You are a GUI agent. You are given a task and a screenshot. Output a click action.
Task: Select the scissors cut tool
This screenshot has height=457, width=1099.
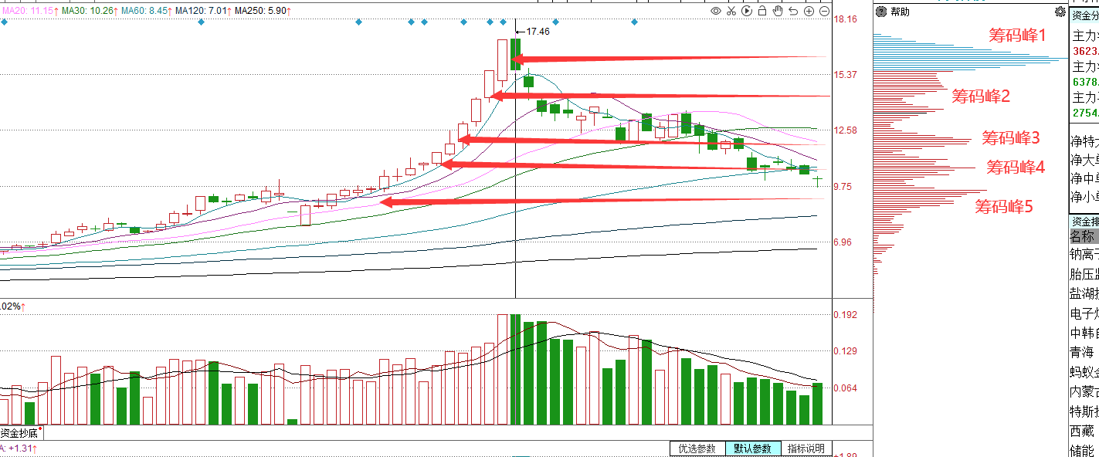click(731, 12)
